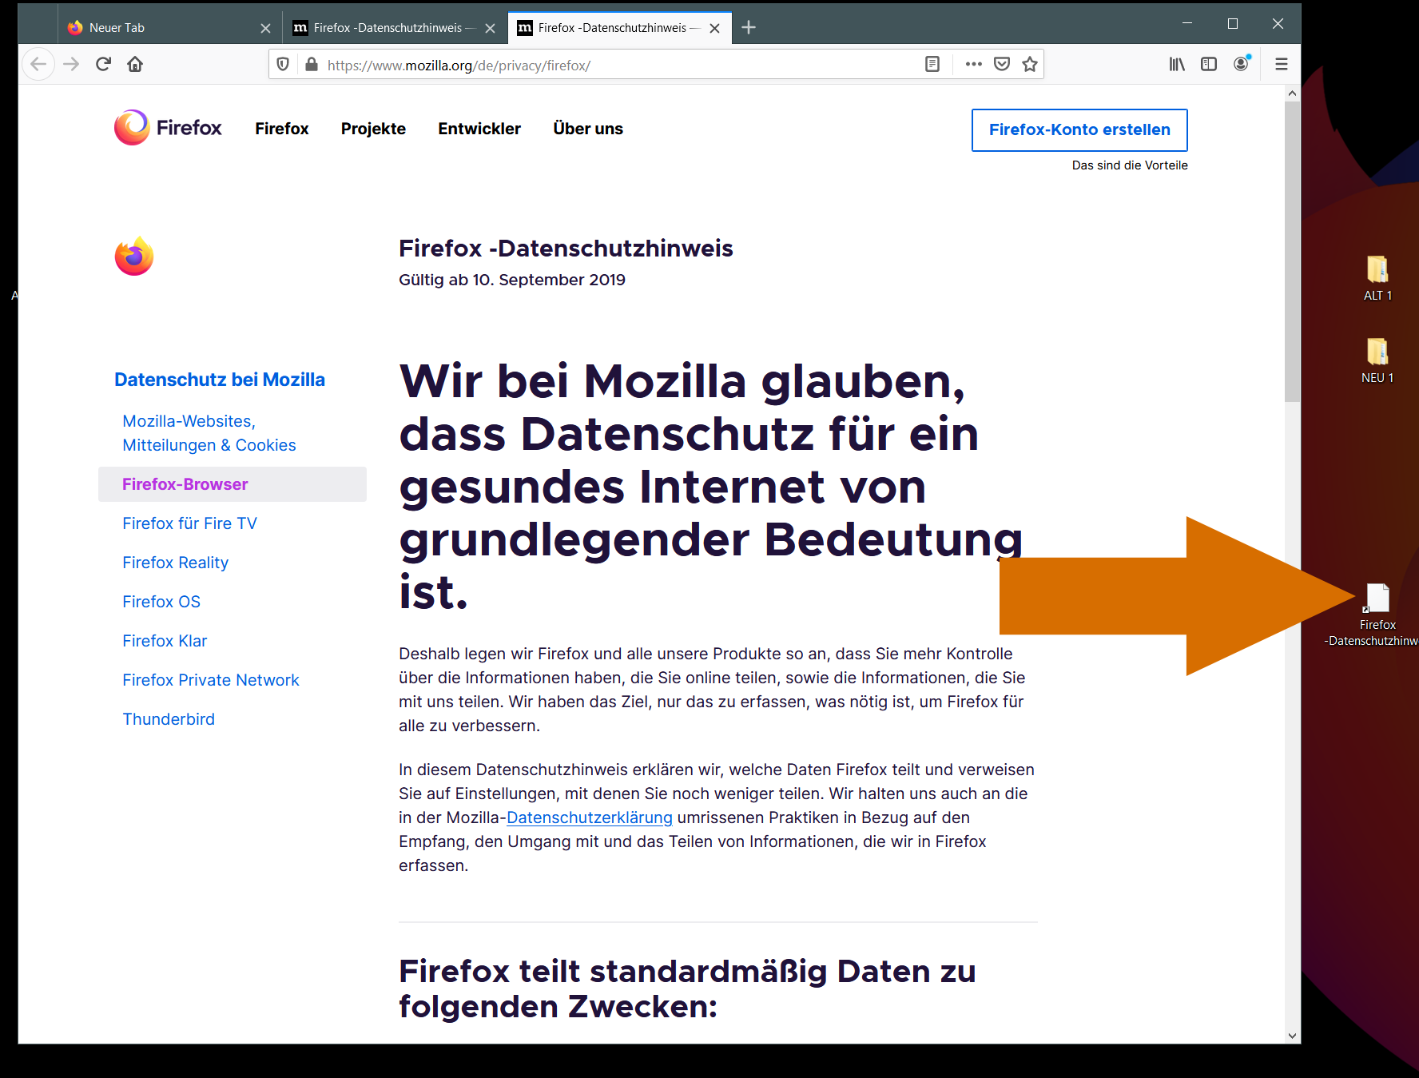Open the Library bookshelf icon
This screenshot has width=1419, height=1078.
click(1177, 64)
